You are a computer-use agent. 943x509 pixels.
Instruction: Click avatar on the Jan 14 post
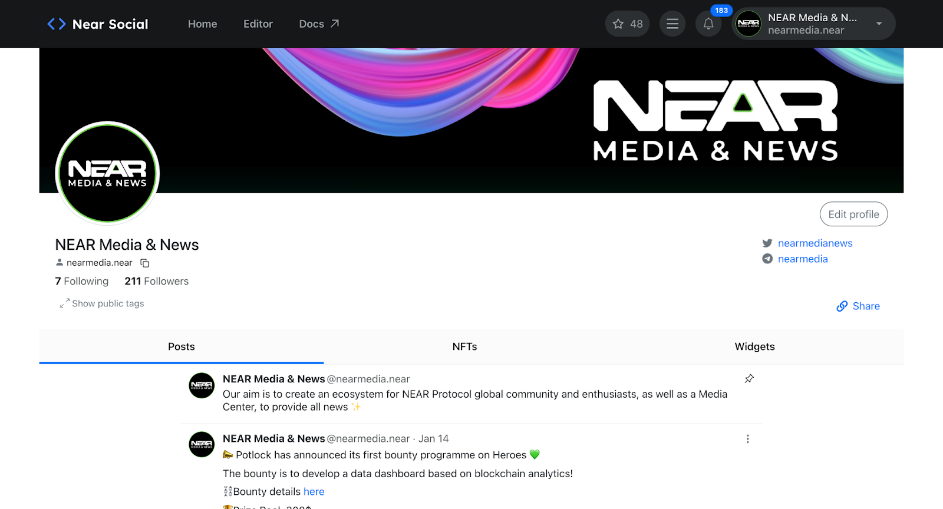[202, 445]
